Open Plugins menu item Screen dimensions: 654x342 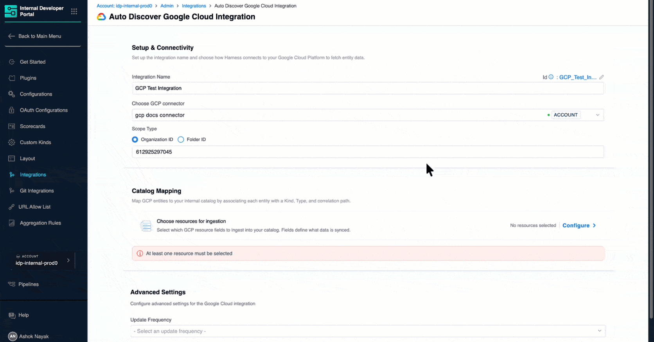click(x=28, y=78)
